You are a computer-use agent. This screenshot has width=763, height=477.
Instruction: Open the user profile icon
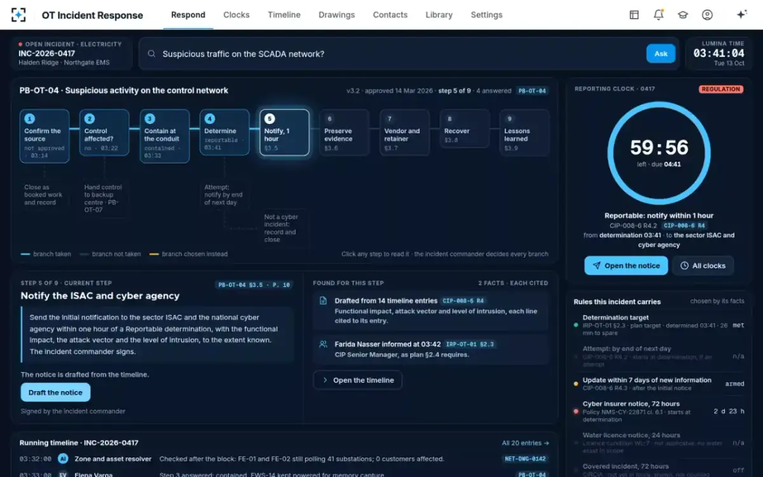click(707, 15)
